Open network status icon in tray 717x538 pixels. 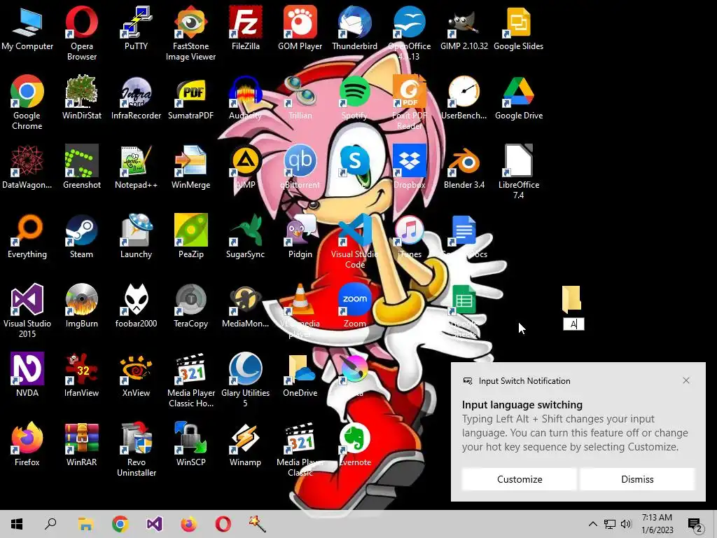[610, 524]
